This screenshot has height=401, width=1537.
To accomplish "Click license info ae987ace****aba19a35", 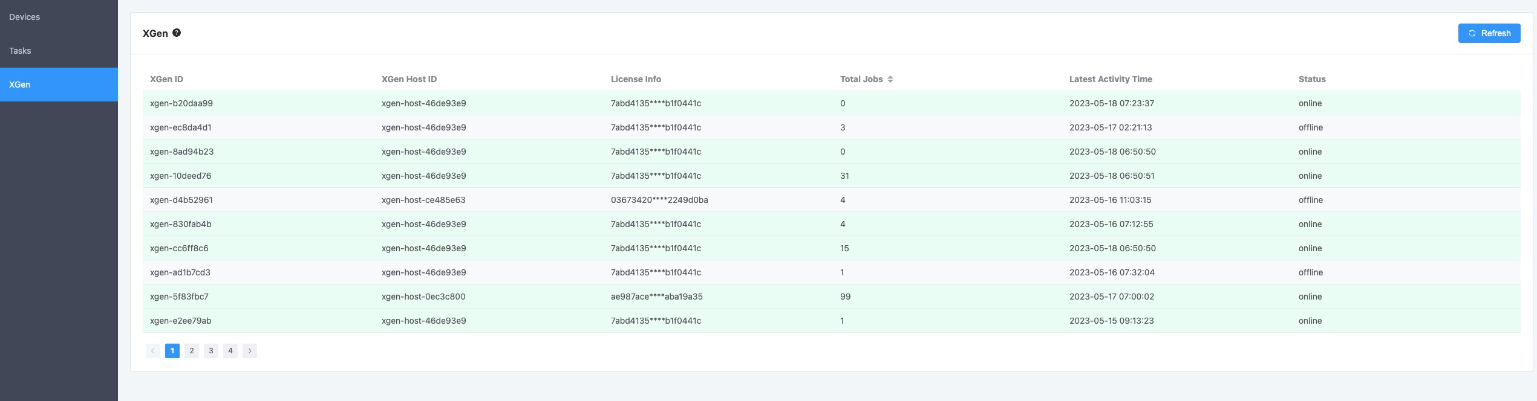I will click(x=657, y=297).
